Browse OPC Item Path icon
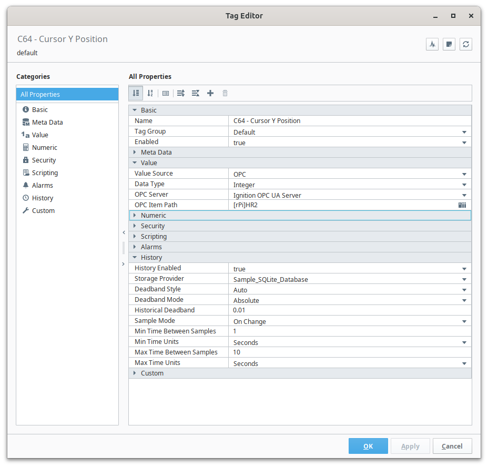488x467 pixels. point(462,205)
